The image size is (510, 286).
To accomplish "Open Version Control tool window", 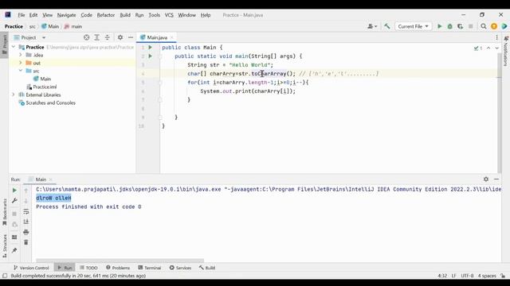I will pos(31,268).
